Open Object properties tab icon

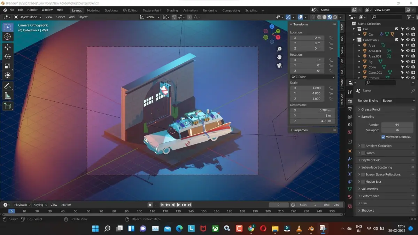pos(350,151)
